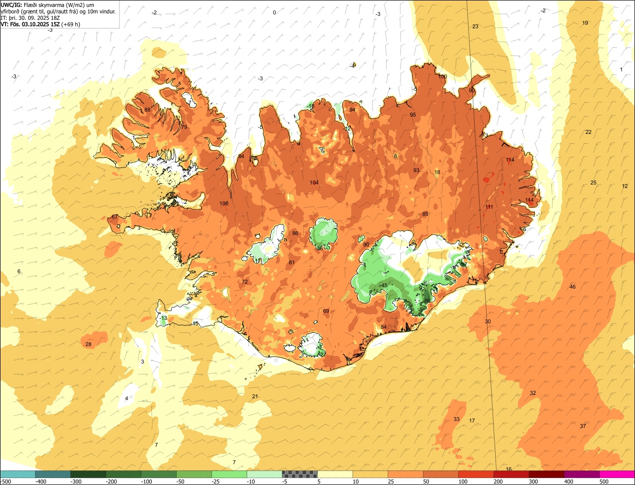Screen dimensions: 635x485
Task: Click the map value 72 in southwest Iceland
Action: point(245,282)
